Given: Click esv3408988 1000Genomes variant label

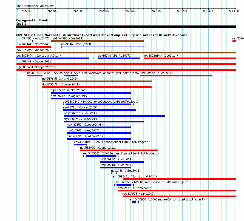Looking at the screenshot, I should pyautogui.click(x=168, y=199).
